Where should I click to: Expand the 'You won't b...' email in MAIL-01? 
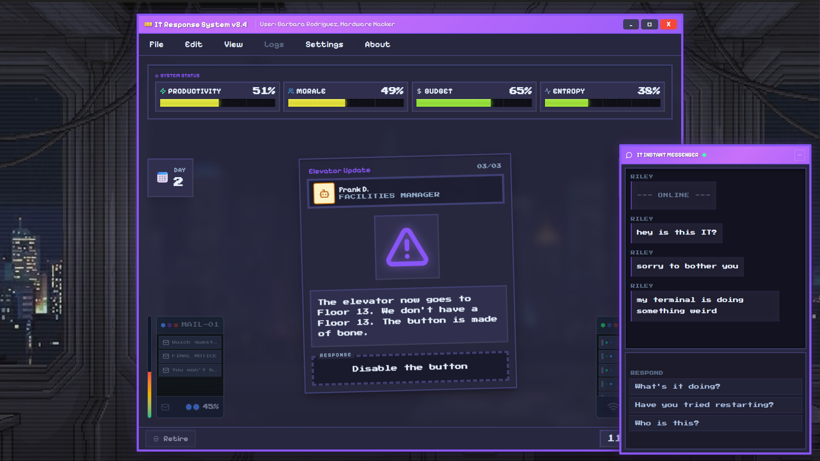190,370
